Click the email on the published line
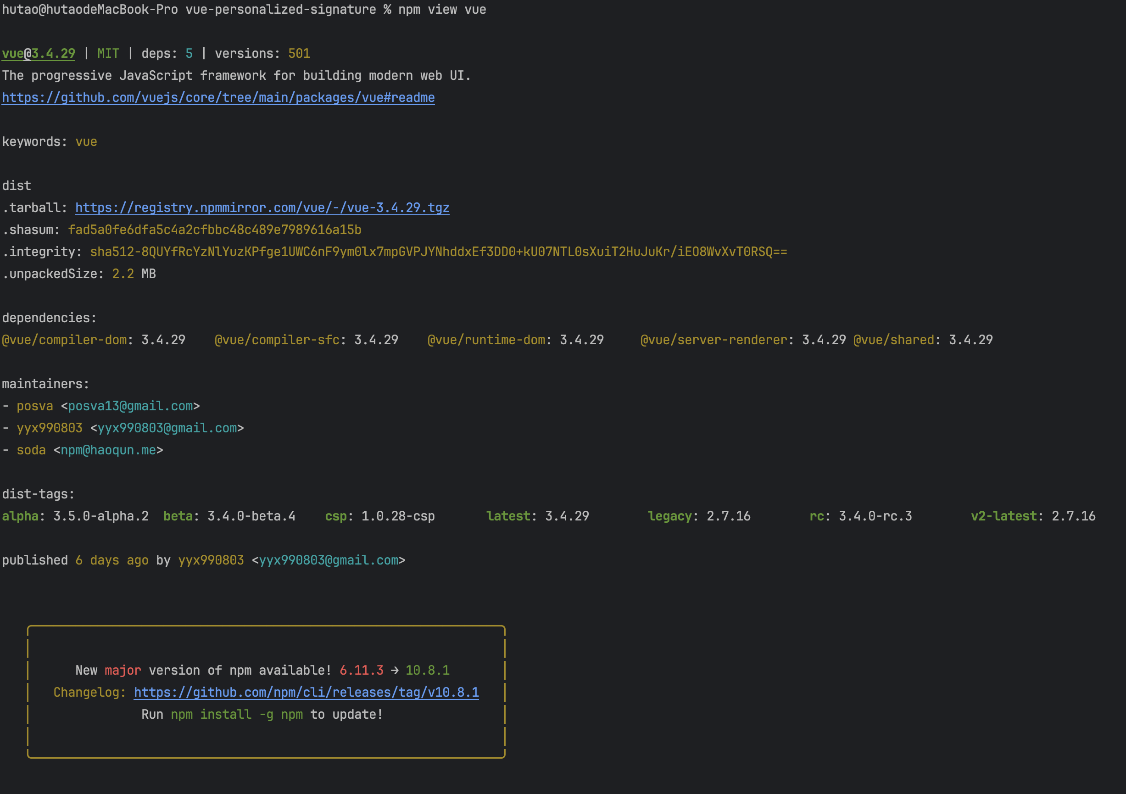 [x=329, y=560]
